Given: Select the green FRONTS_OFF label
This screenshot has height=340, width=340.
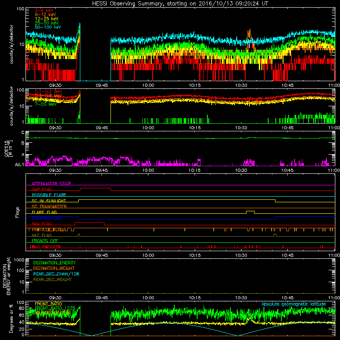Looking at the screenshot, I should (x=45, y=241).
